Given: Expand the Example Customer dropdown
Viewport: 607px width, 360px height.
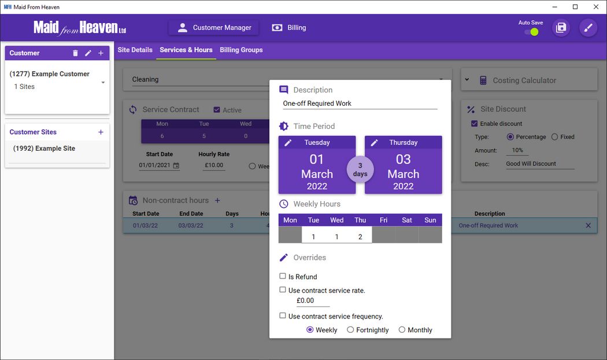Looking at the screenshot, I should [x=103, y=83].
